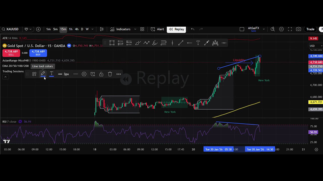This screenshot has height=181, width=323.
Task: Delete the selected trend line
Action: [x=110, y=74]
